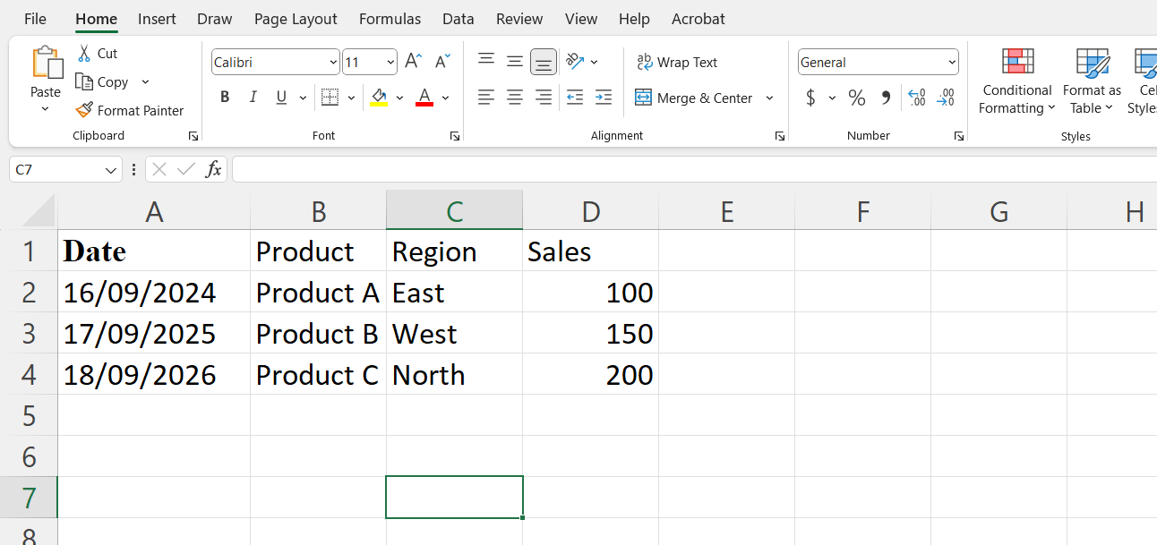Click the Increase Indent icon

point(604,98)
